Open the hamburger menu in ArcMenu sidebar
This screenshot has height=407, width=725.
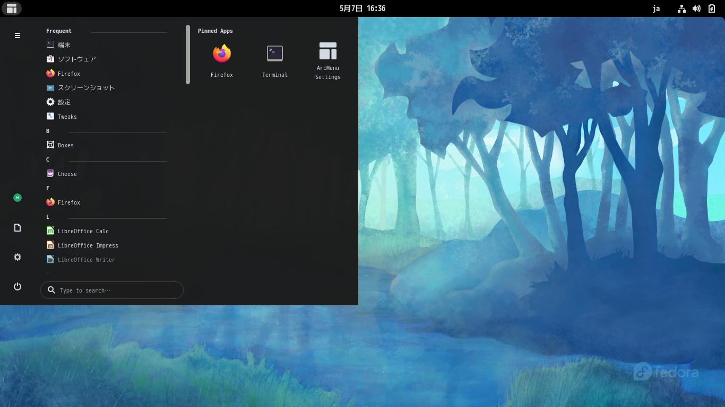click(x=18, y=36)
